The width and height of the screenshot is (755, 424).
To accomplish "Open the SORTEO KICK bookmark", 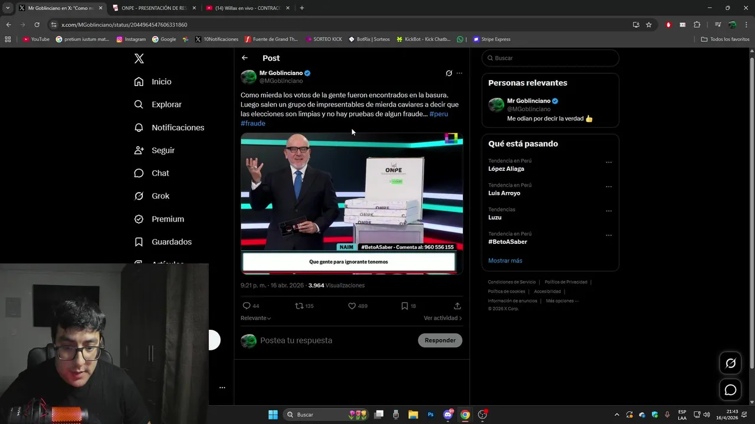I will click(324, 39).
